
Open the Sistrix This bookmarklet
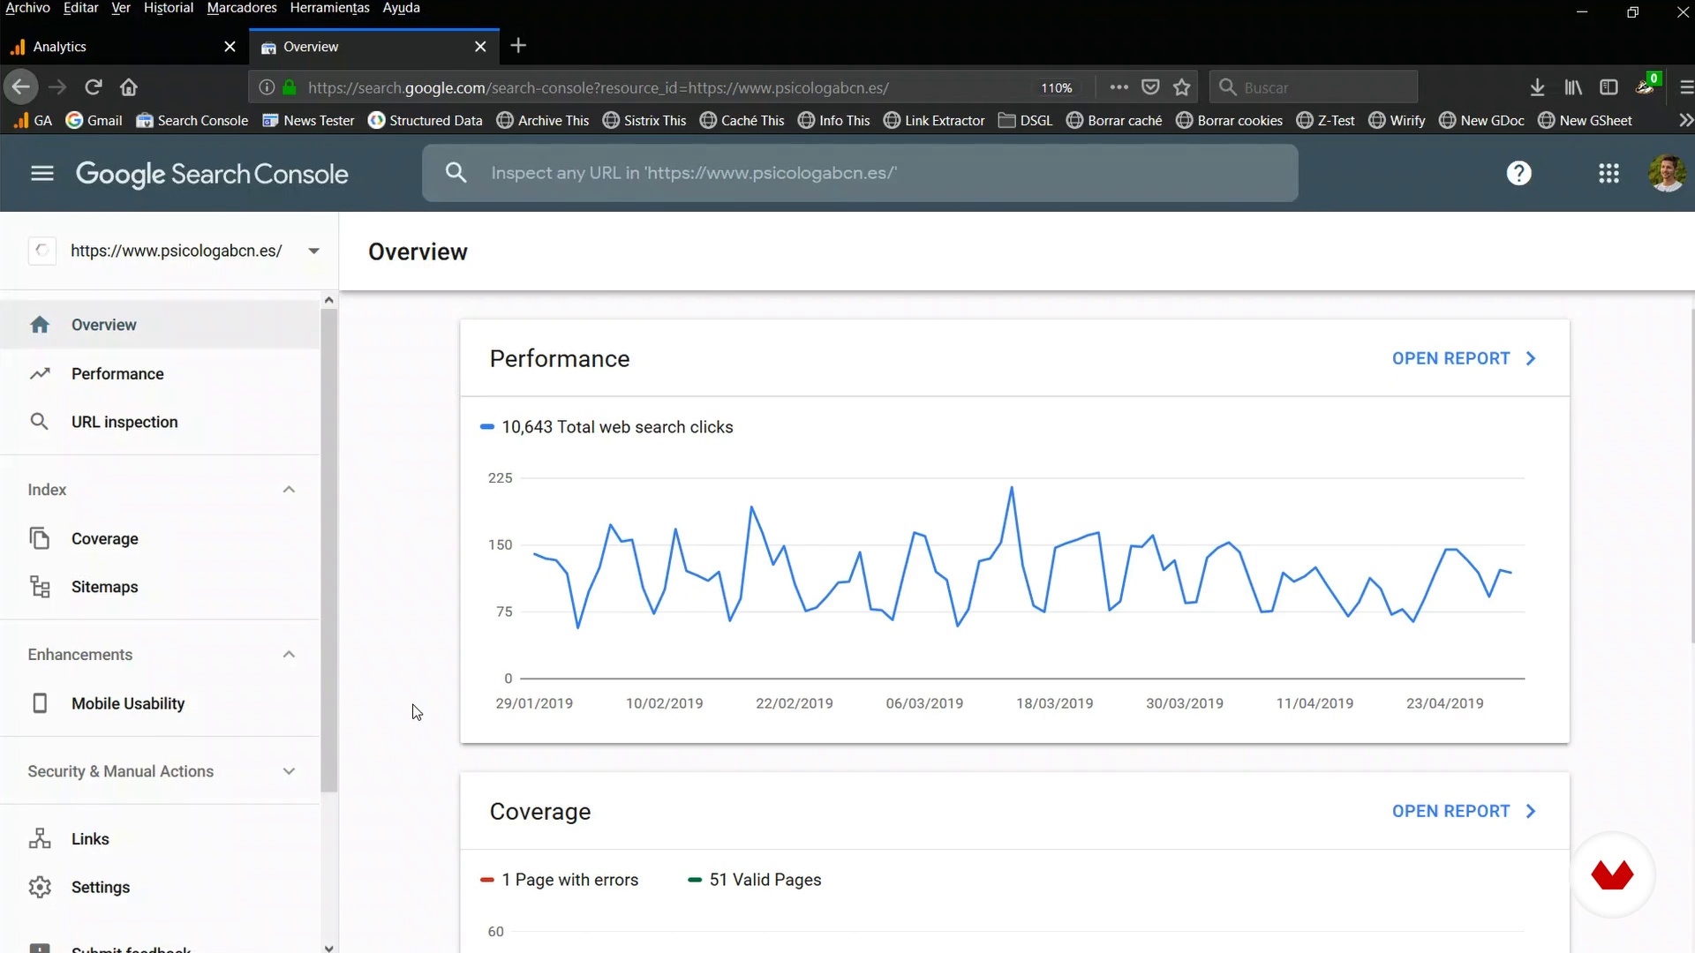(644, 120)
